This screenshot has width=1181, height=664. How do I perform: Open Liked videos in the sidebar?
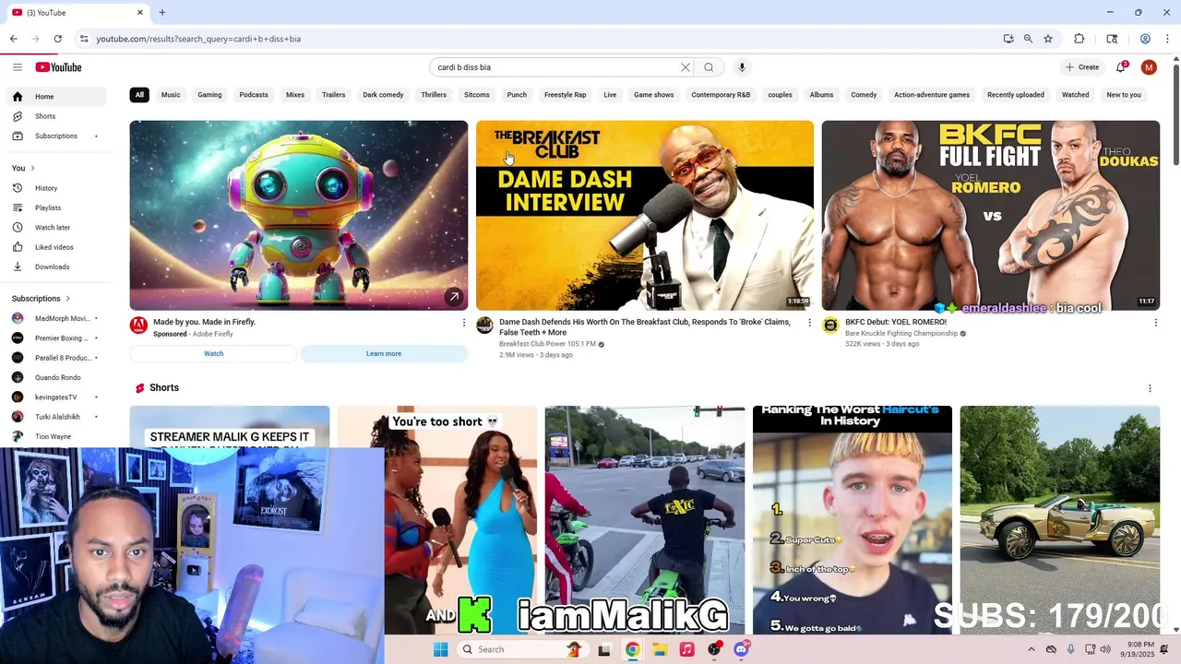point(55,247)
